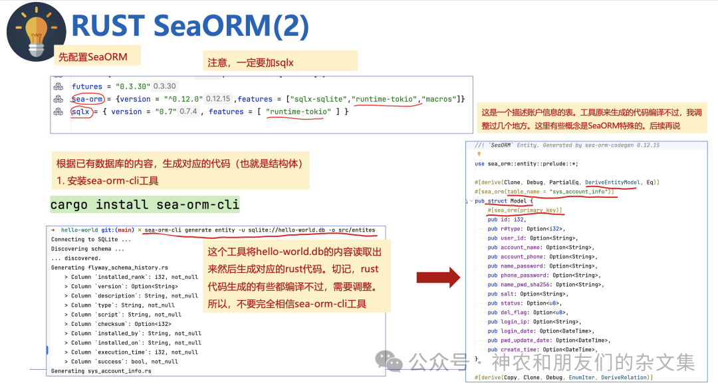Click the git:(main) branch indicator in terminal
The width and height of the screenshot is (718, 391).
pyautogui.click(x=118, y=230)
